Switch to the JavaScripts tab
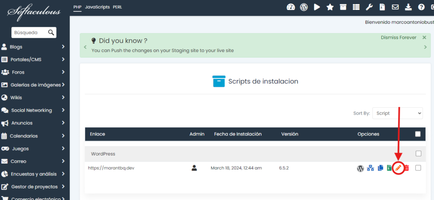The height and width of the screenshot is (200, 434). coord(97,7)
